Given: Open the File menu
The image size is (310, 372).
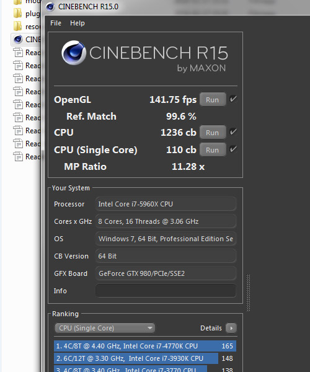Looking at the screenshot, I should [56, 23].
